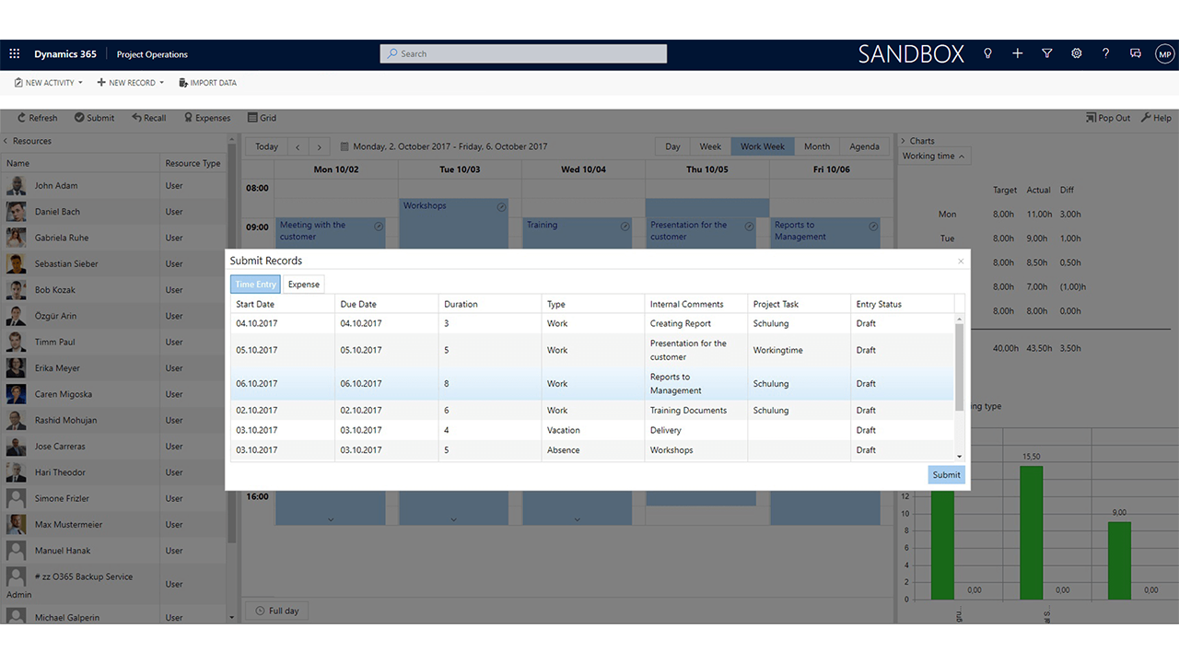Open Help from the toolbar
Viewport: 1179px width, 663px height.
[1156, 118]
